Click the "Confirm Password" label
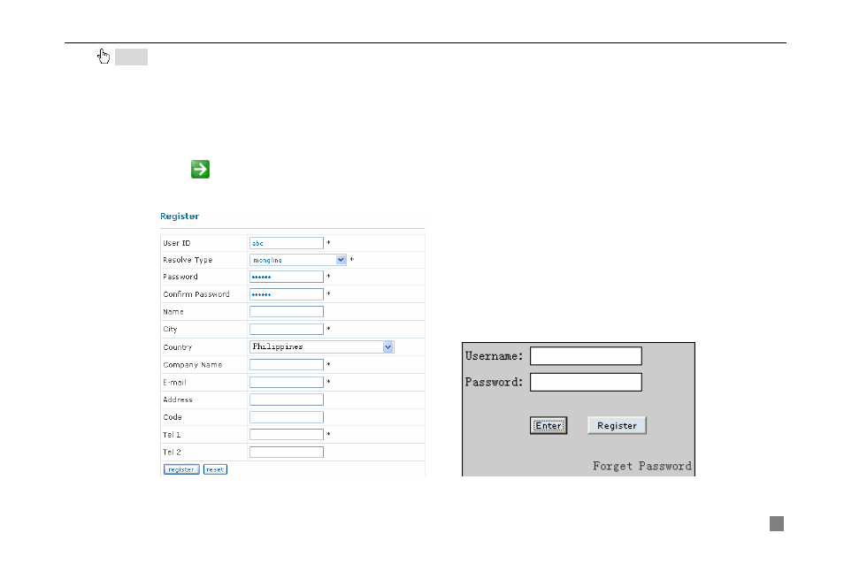 click(196, 294)
